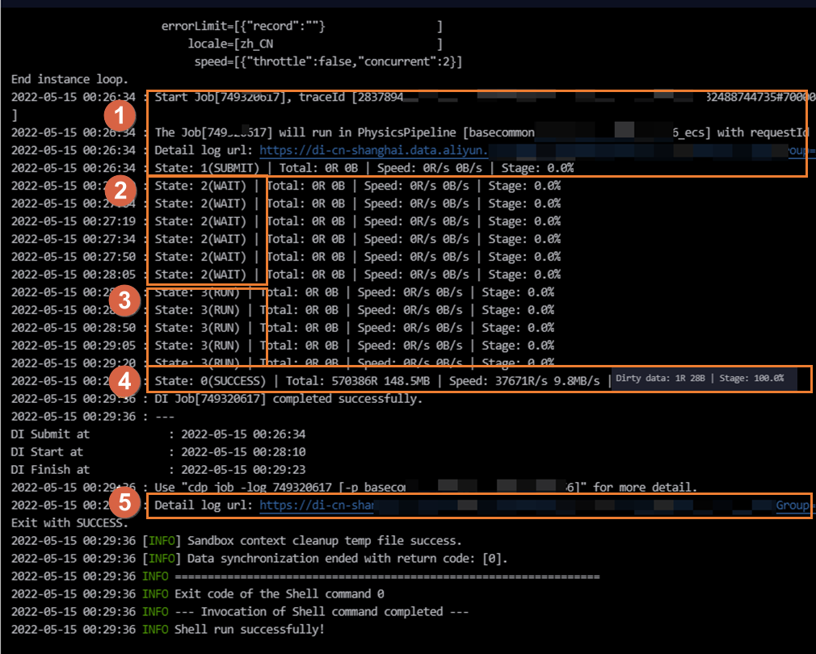
Task: Select the State: 1(SUBMIT) log line
Action: 292,168
